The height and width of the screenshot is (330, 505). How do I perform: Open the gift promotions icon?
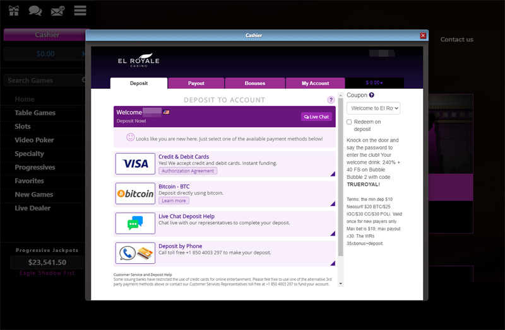(14, 11)
